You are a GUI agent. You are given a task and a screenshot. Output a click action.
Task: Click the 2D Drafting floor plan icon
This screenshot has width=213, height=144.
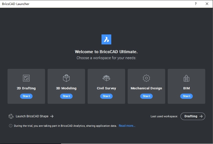(x=26, y=78)
